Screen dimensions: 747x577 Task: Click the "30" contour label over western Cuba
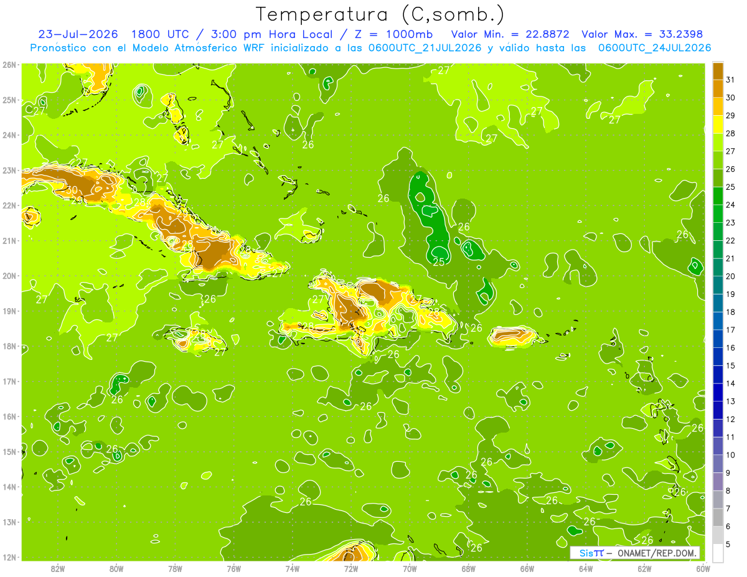[x=72, y=190]
